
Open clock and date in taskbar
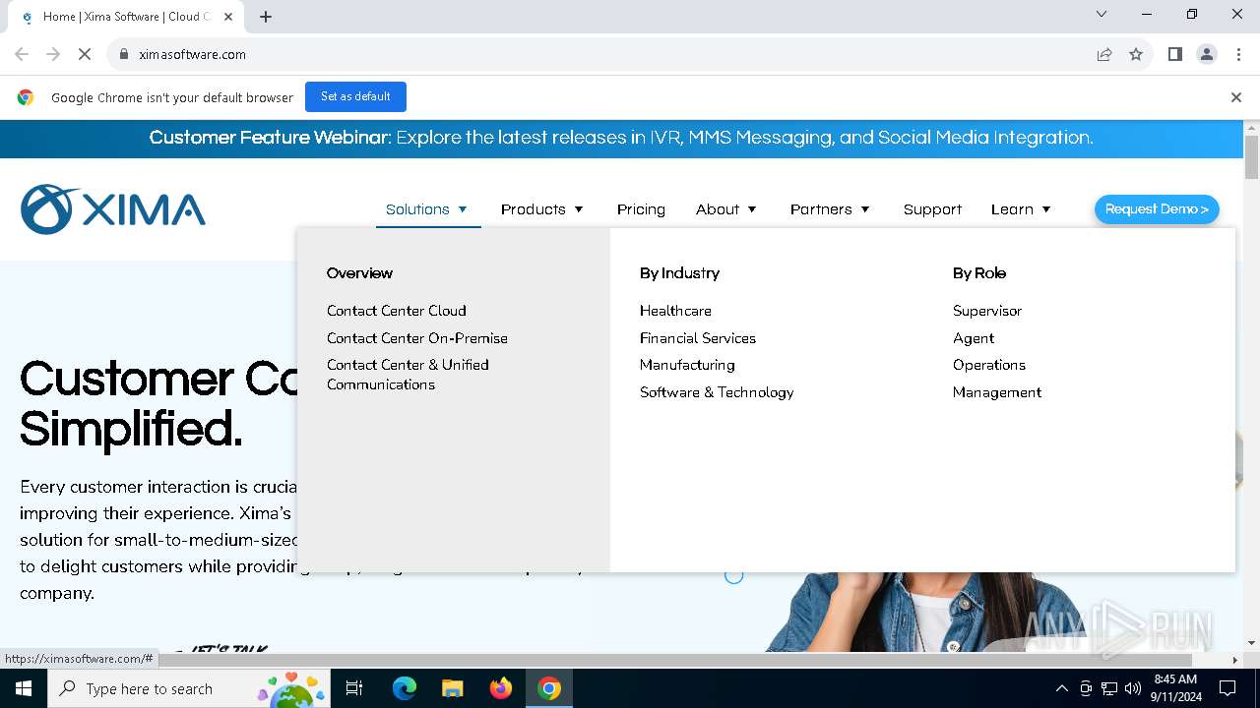1177,688
